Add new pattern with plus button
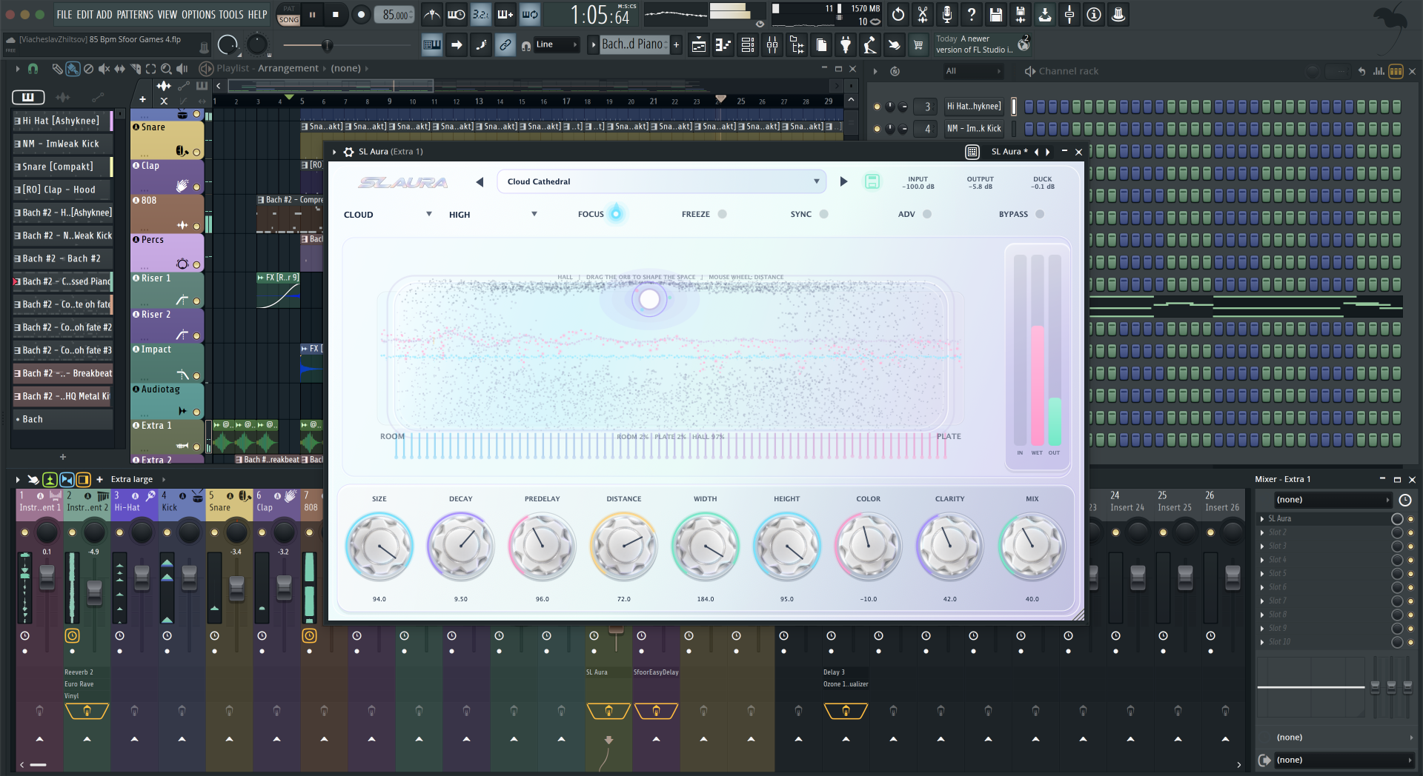This screenshot has width=1423, height=776. click(676, 44)
